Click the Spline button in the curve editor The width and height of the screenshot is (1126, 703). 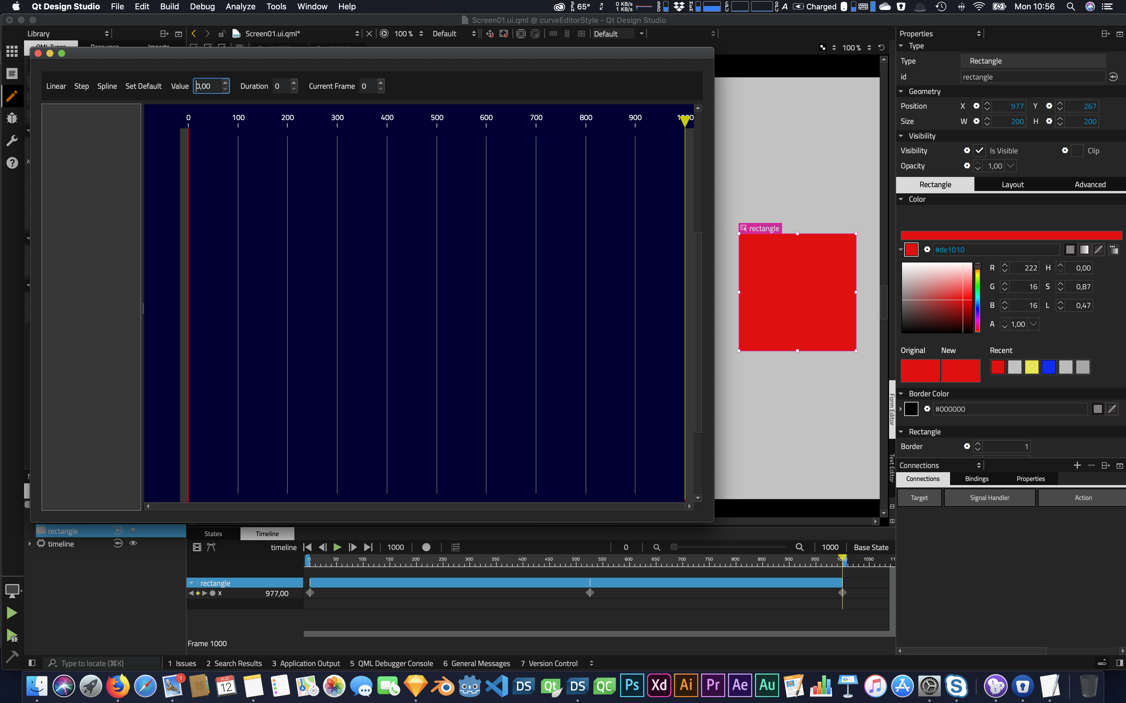tap(107, 86)
